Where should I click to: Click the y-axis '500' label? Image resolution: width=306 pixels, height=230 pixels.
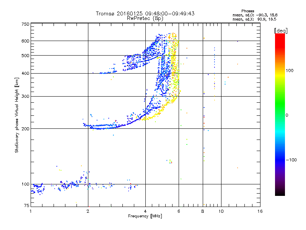point(25,56)
